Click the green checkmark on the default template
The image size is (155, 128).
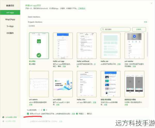(x=39, y=55)
